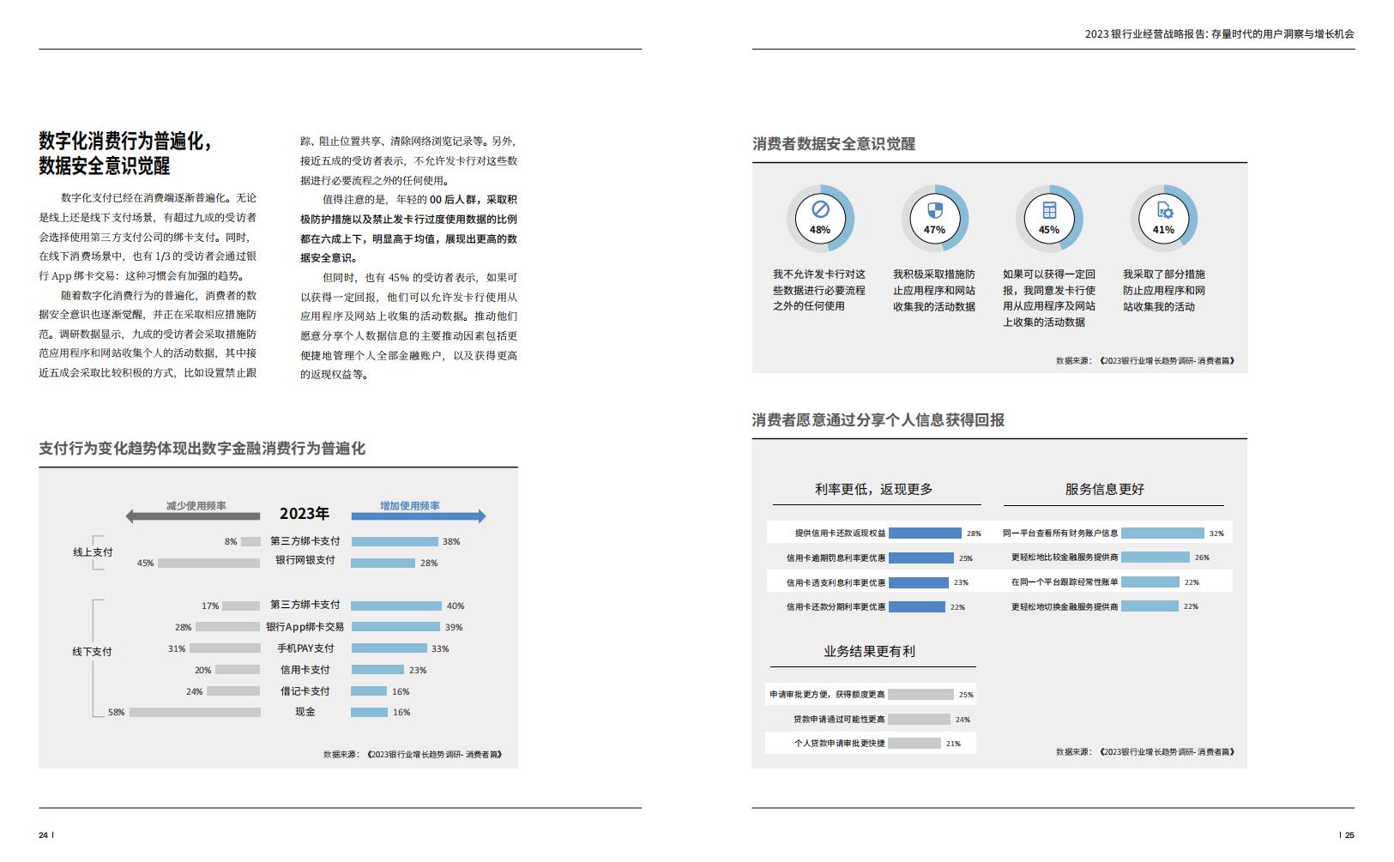Click the 个人贷款申请审批更快捷 row

click(871, 744)
